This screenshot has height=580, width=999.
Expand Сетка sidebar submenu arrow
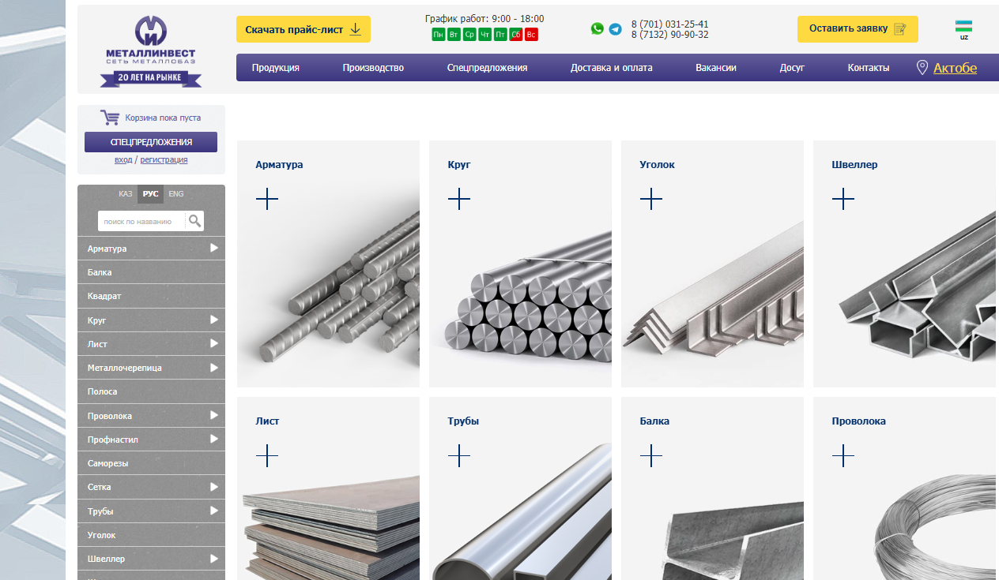click(214, 487)
